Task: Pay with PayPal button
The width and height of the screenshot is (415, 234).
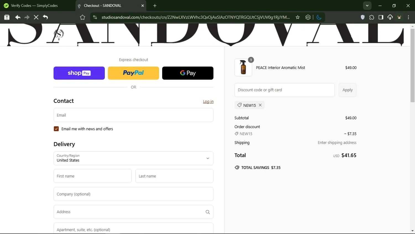Action: click(133, 73)
